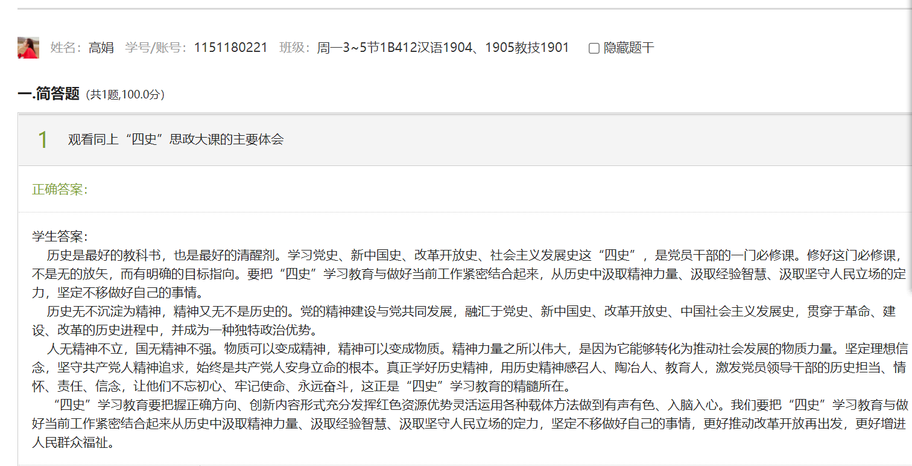Screen dimensions: 912x466
Task: Click the student name 高娟
Action: coord(101,48)
